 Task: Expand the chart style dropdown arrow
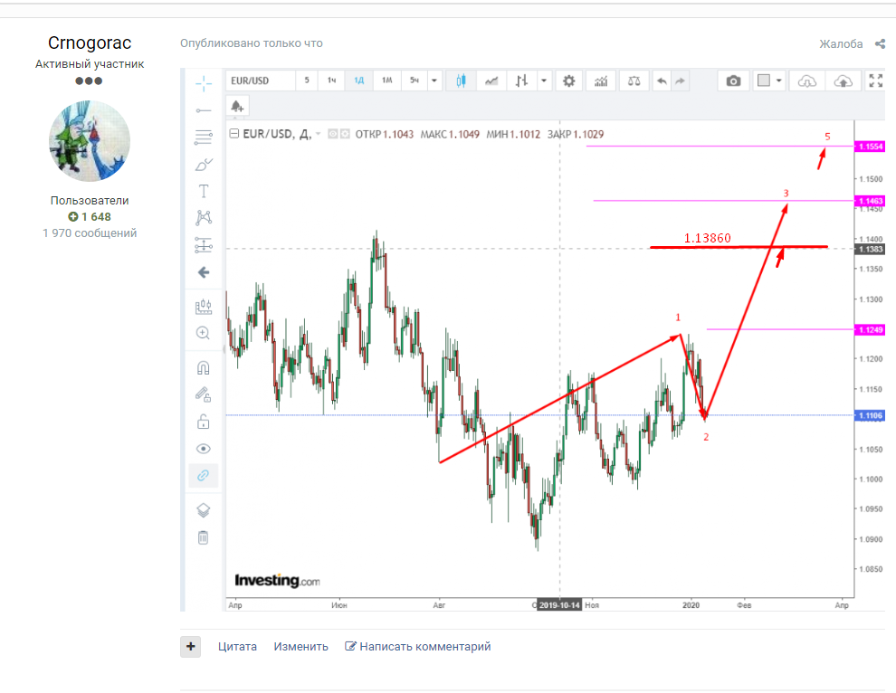pyautogui.click(x=543, y=81)
